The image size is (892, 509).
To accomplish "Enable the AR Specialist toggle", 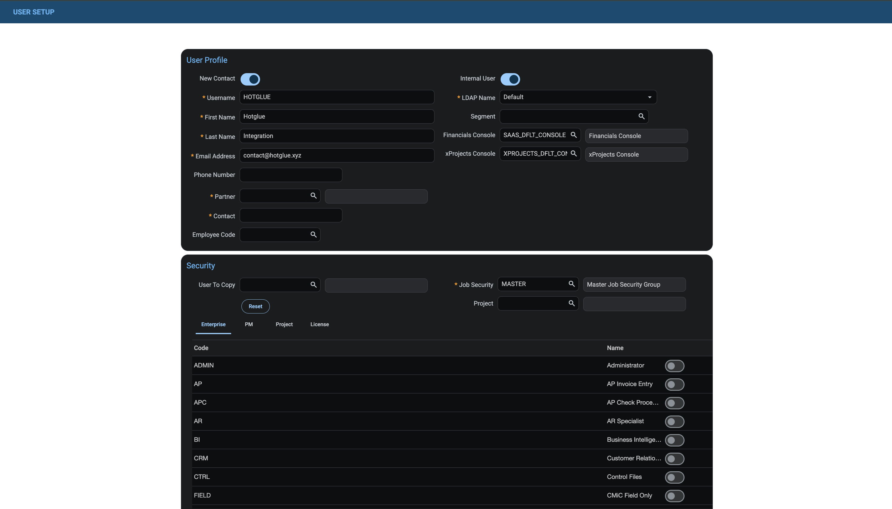I will click(674, 422).
